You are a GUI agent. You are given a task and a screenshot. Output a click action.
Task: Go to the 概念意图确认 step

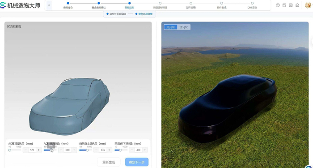[x=99, y=5]
